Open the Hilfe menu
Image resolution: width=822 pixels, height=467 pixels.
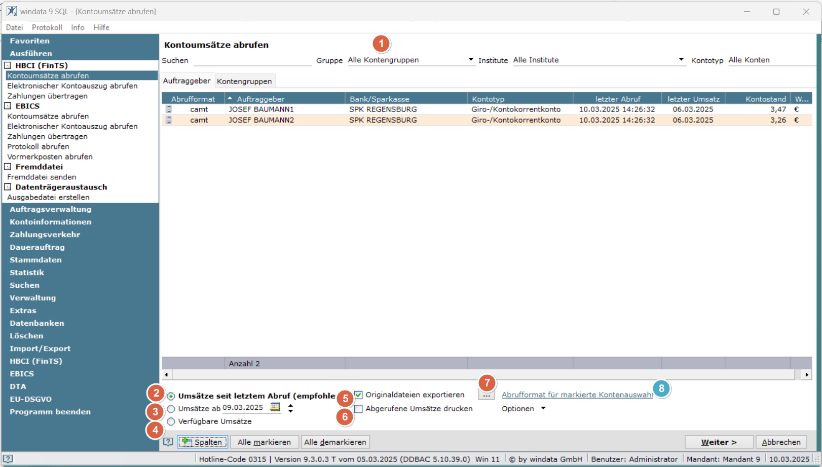click(101, 27)
